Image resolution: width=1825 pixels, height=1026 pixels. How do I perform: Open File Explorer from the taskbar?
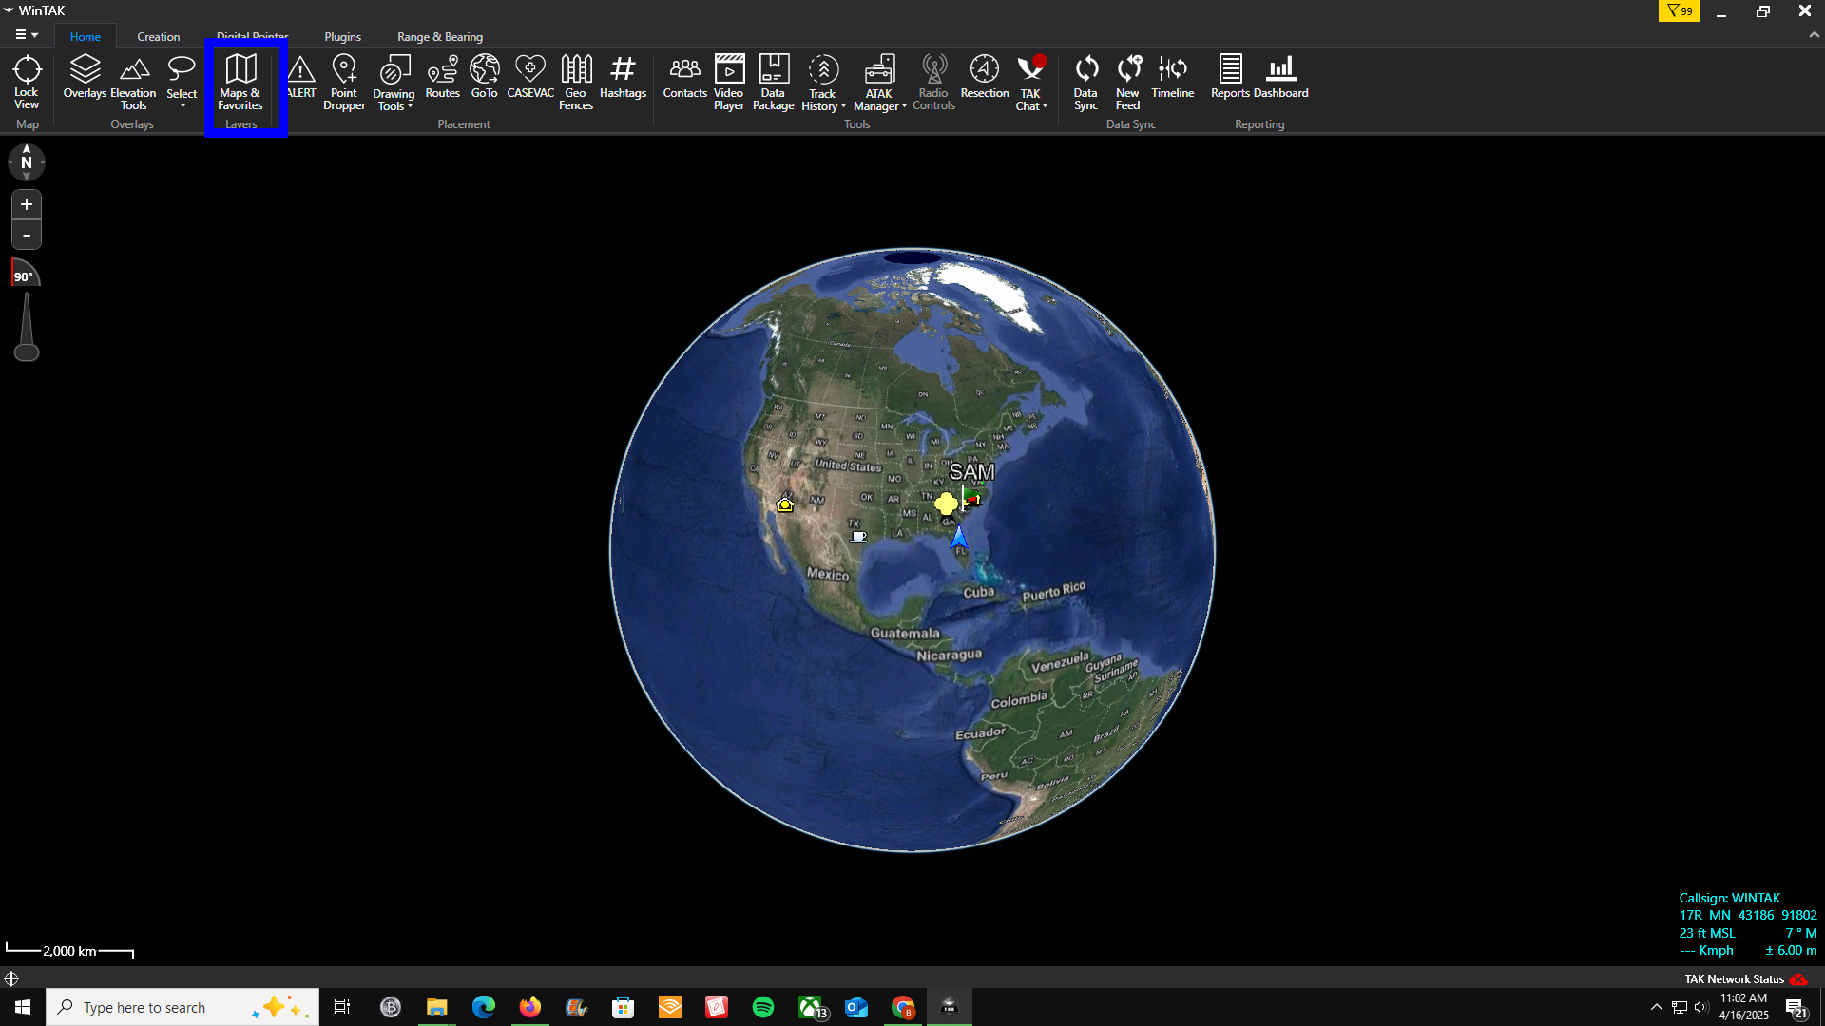click(x=437, y=1007)
